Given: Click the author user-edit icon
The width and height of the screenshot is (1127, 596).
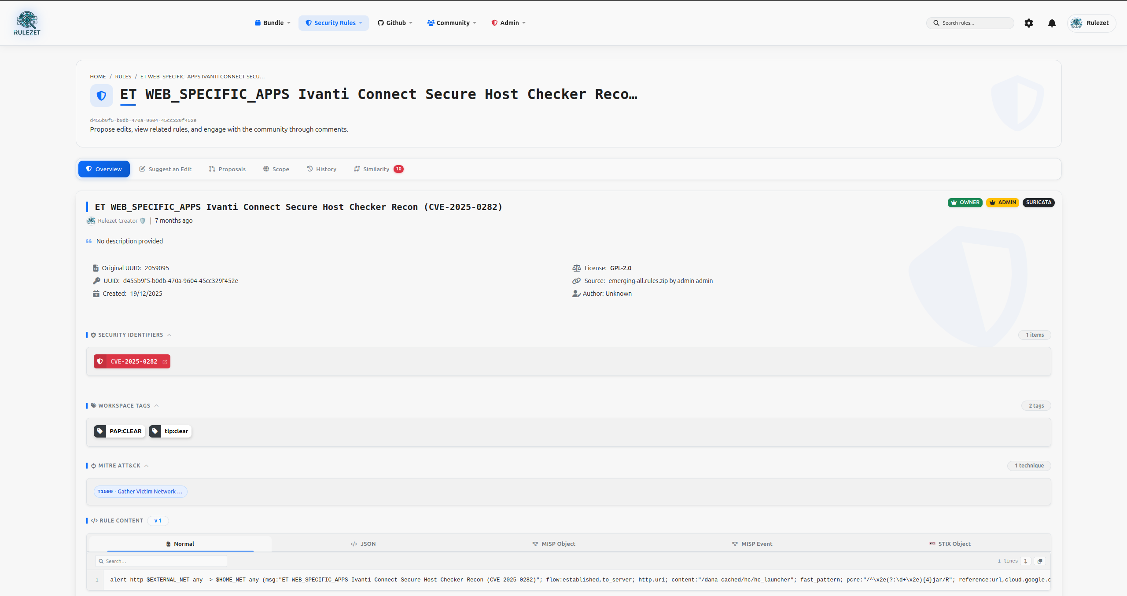Looking at the screenshot, I should 577,294.
